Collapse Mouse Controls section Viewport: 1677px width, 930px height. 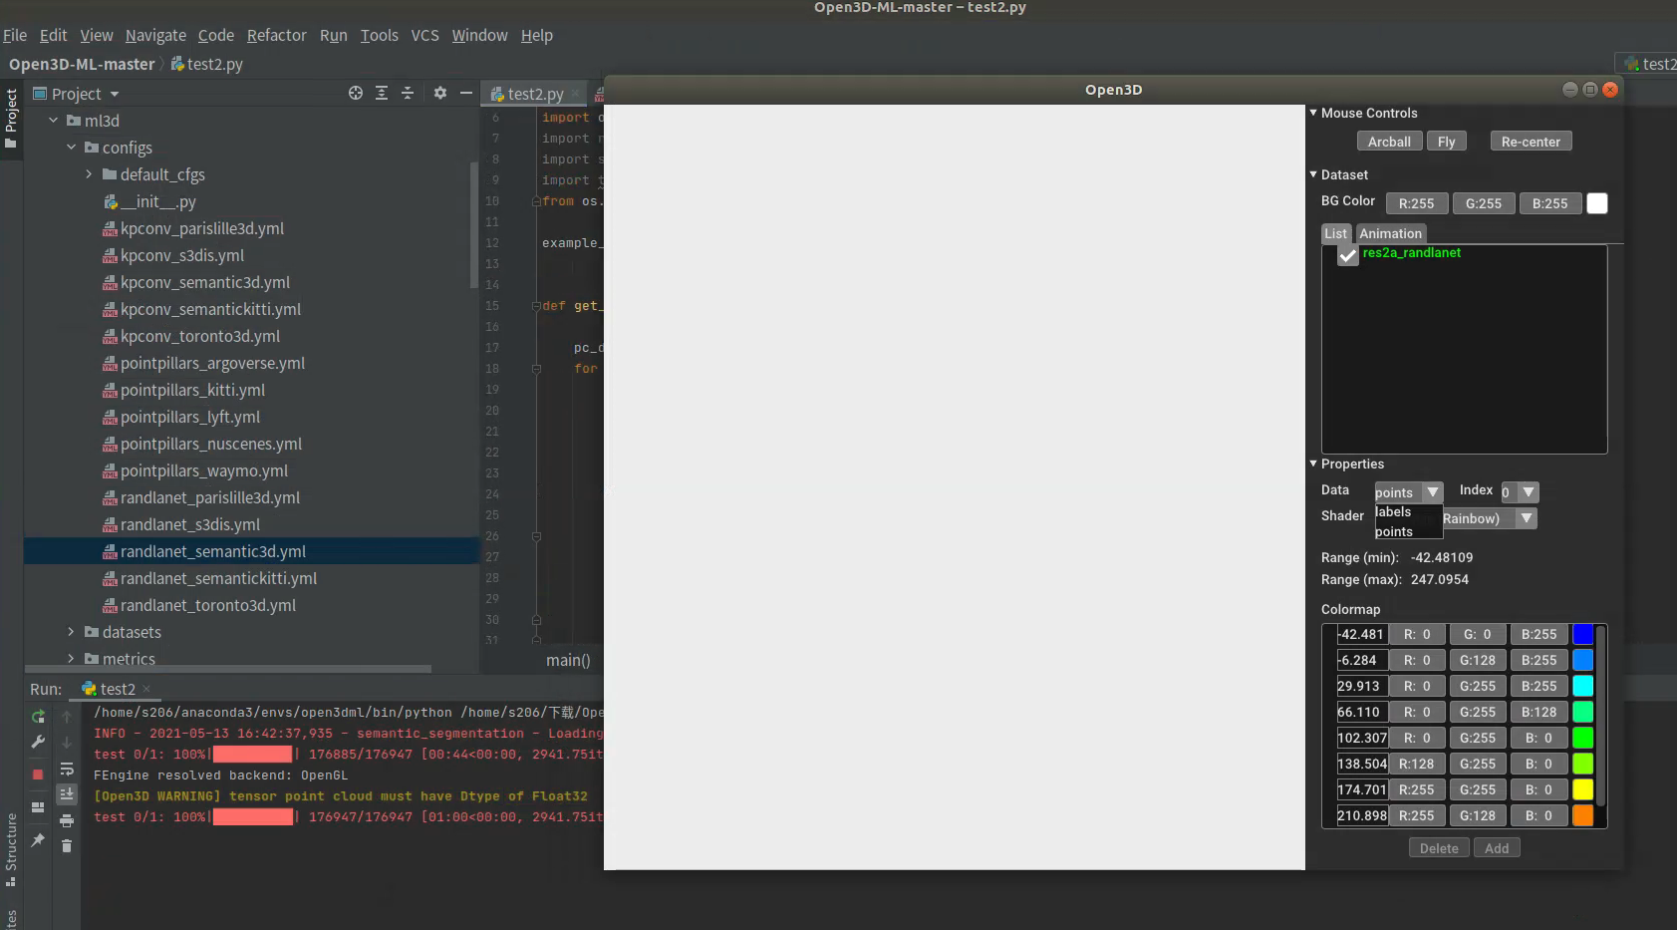coord(1313,113)
